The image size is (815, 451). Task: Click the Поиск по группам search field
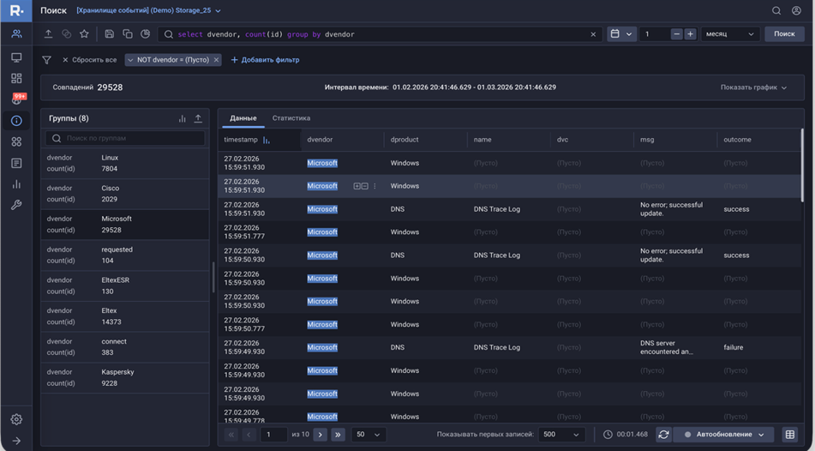tap(125, 138)
